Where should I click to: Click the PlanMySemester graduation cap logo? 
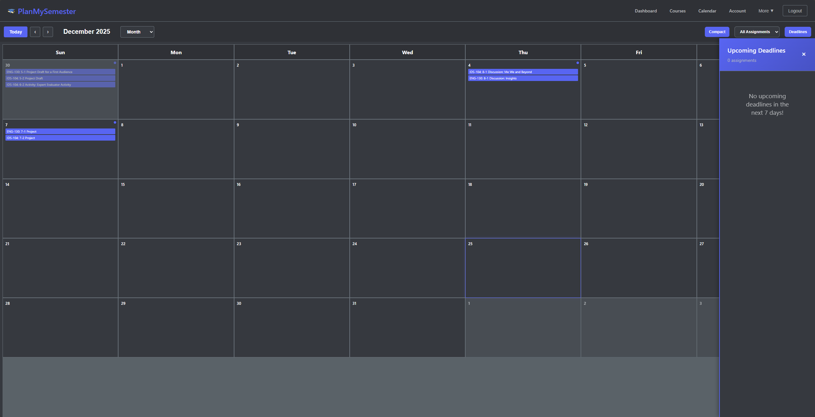pos(11,11)
